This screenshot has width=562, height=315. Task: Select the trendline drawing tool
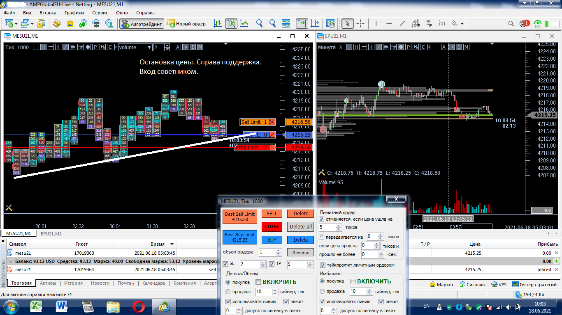point(402,23)
